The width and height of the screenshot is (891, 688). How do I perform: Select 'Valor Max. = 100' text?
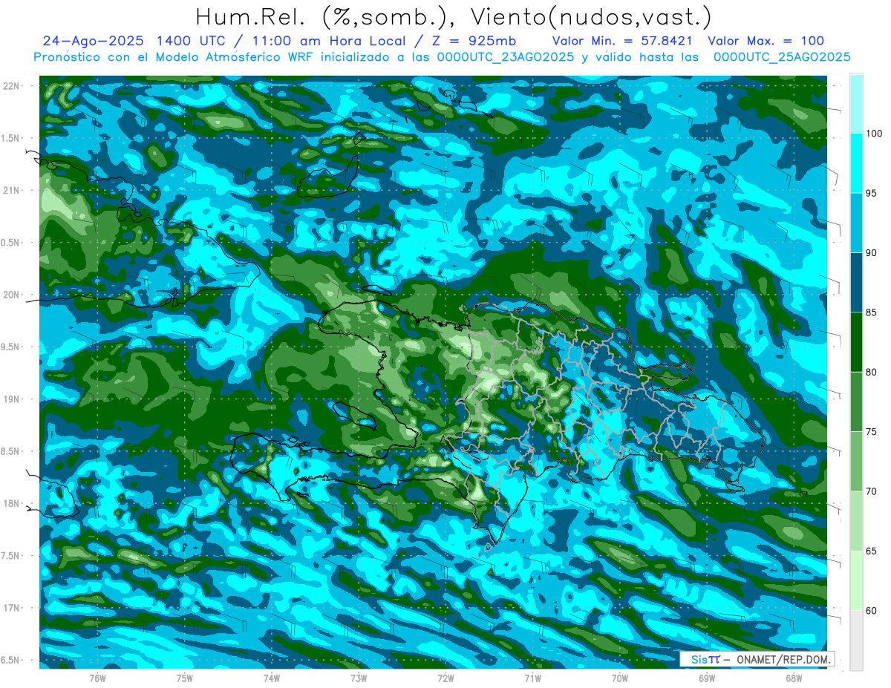click(766, 42)
